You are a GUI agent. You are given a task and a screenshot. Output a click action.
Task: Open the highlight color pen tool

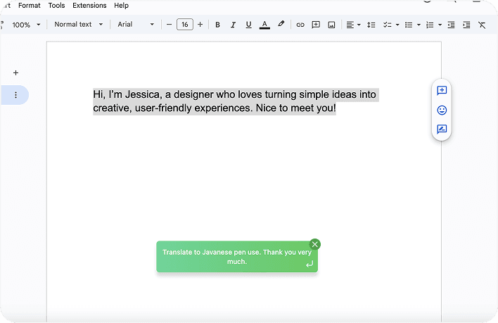coord(281,25)
